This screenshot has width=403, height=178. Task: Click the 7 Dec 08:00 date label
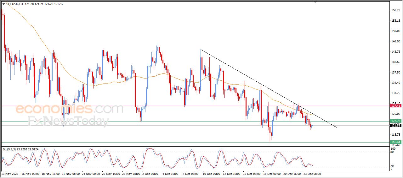[190, 174]
